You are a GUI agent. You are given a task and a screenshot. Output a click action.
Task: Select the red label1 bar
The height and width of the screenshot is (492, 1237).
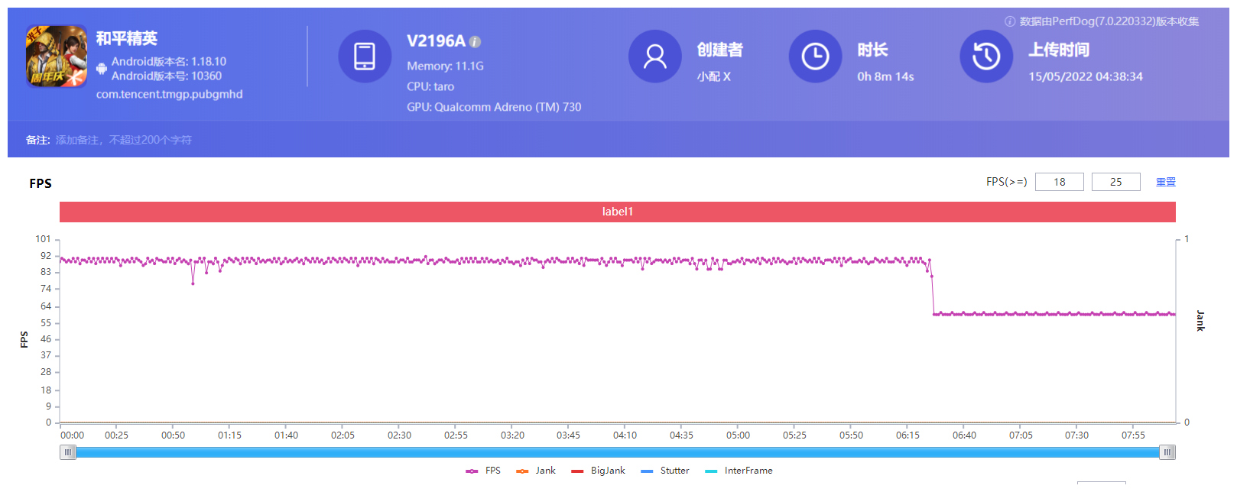click(617, 212)
